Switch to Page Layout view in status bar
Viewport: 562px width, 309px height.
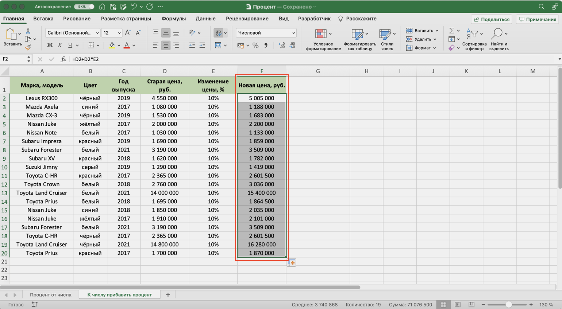point(457,305)
